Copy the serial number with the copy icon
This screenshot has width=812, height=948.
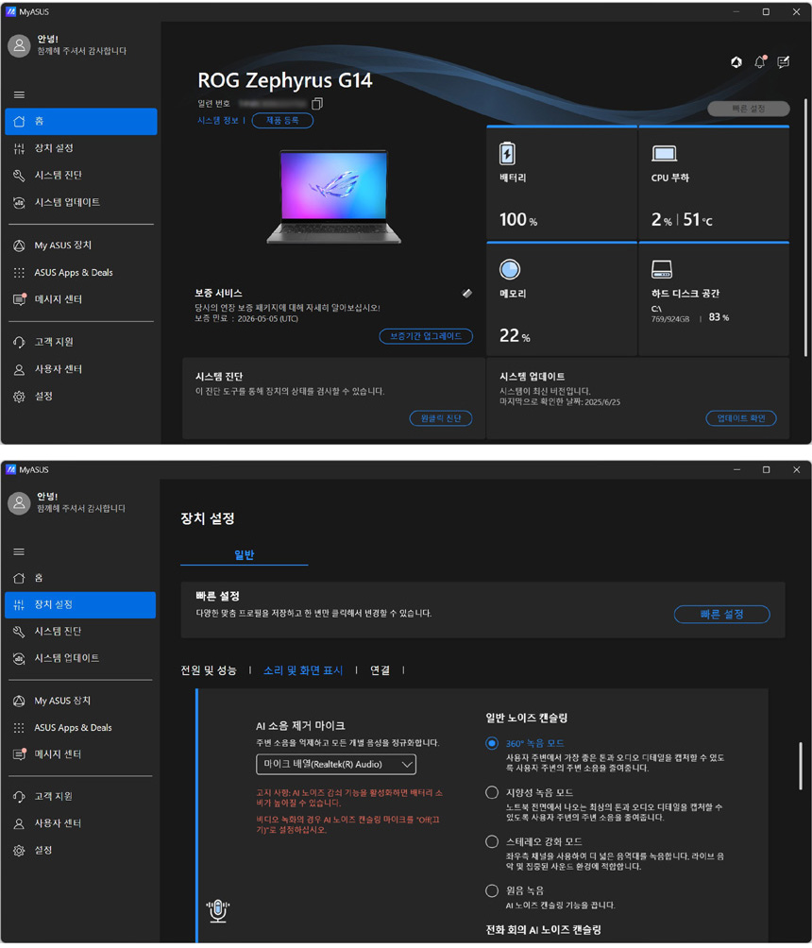(317, 103)
